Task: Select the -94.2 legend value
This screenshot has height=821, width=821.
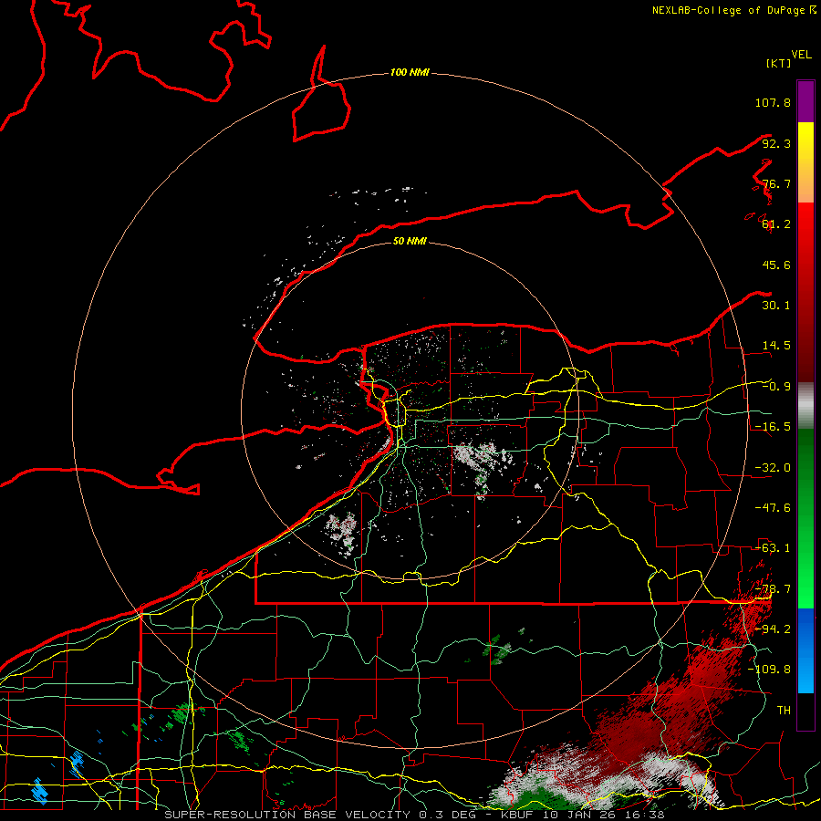Action: tap(773, 629)
